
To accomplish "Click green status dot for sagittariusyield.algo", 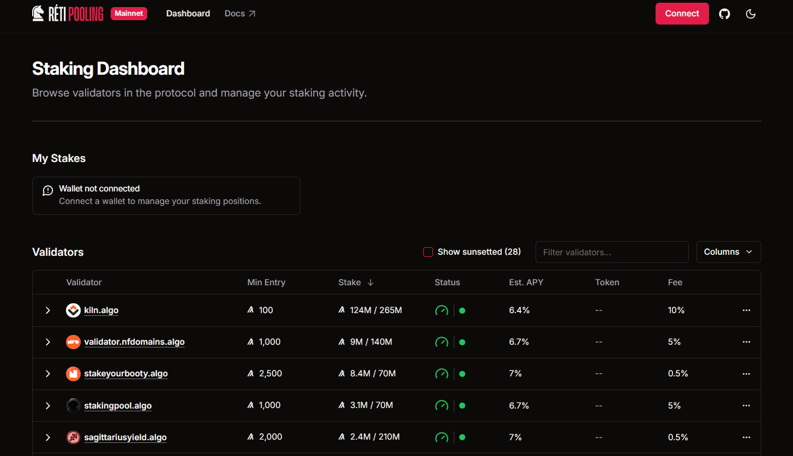I will click(x=462, y=437).
